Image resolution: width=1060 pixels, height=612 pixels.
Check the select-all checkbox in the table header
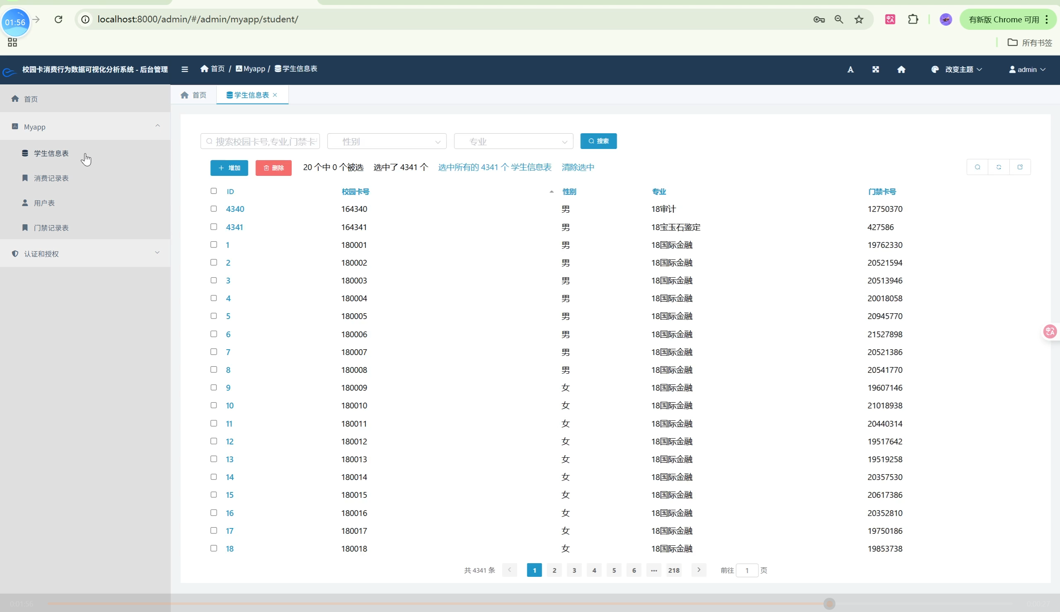pos(214,191)
